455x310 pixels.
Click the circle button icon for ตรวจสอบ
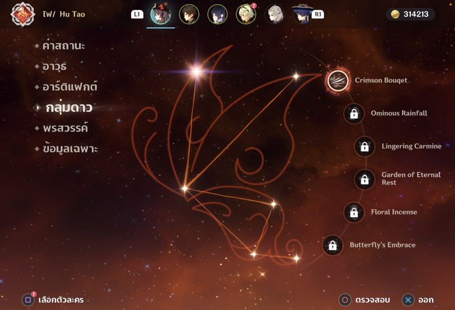(x=345, y=299)
